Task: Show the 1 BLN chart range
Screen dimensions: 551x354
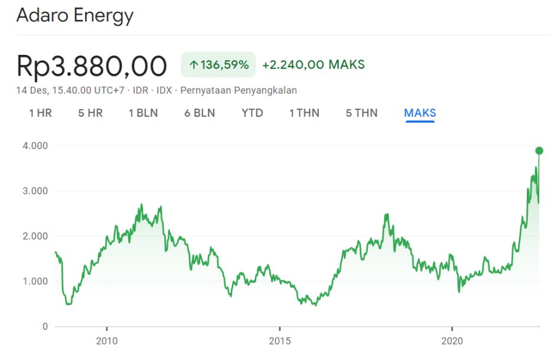Action: [x=143, y=113]
